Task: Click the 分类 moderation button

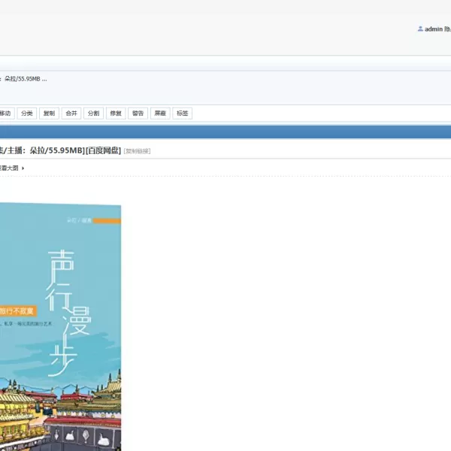Action: click(27, 114)
